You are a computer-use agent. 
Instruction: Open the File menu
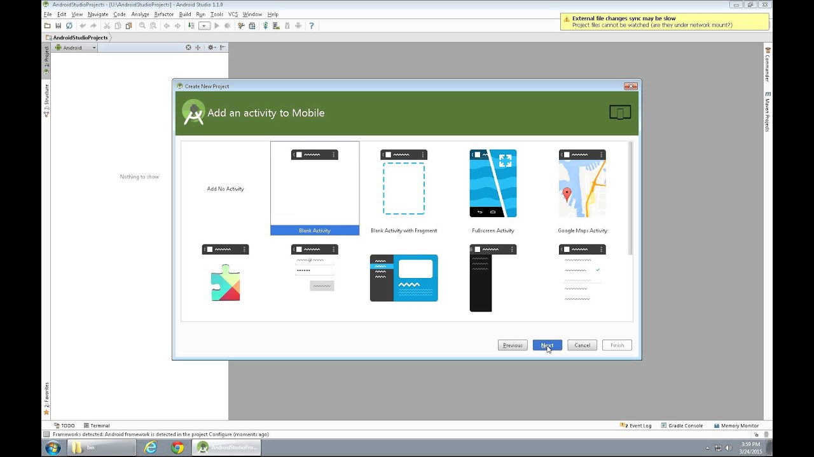[47, 14]
